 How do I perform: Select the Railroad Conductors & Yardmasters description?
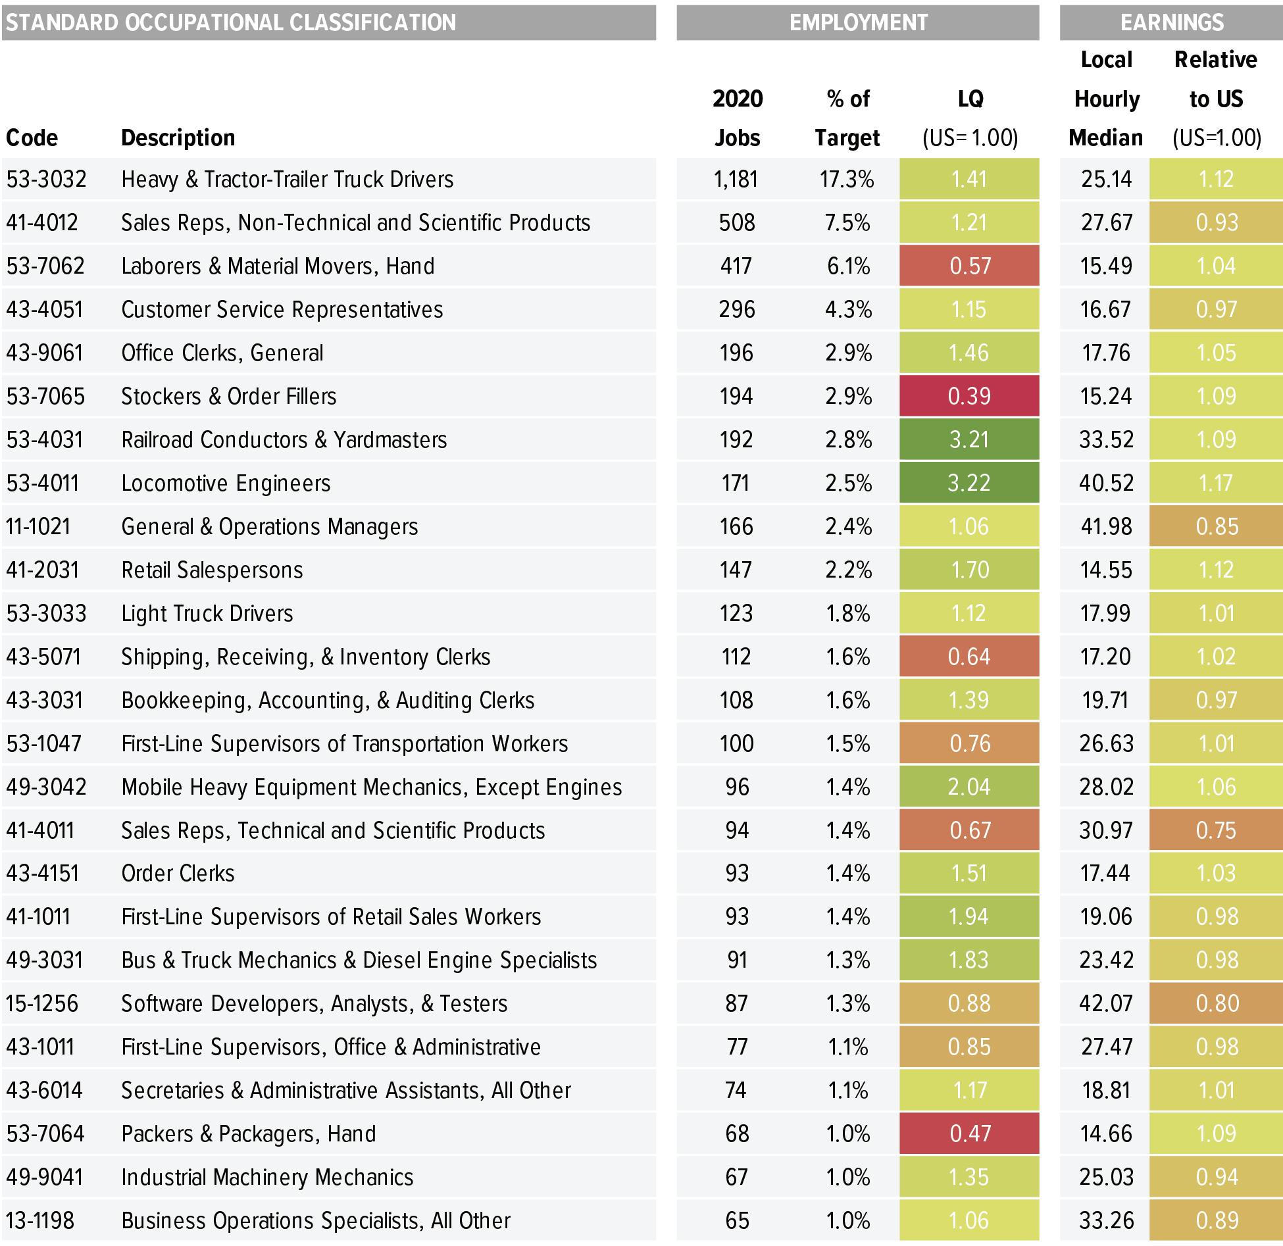(x=284, y=439)
